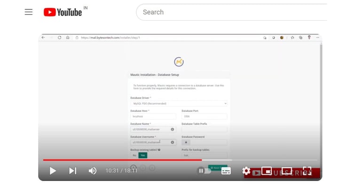This screenshot has width=346, height=188.
Task: Click the green Next Step button
Action: point(218,168)
